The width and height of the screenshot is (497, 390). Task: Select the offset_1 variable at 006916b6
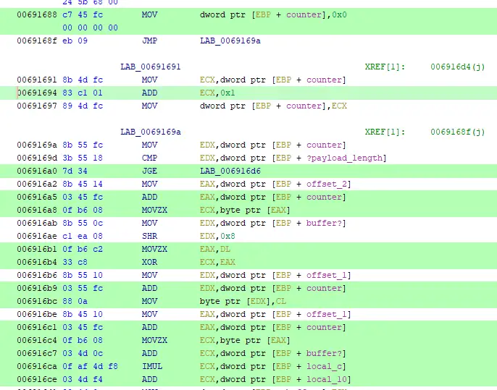pos(327,275)
